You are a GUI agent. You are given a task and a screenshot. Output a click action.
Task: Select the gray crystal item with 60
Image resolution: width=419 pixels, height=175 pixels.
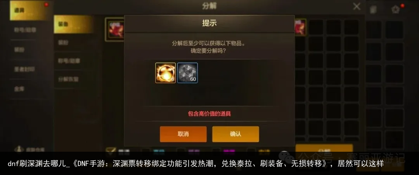pos(188,73)
